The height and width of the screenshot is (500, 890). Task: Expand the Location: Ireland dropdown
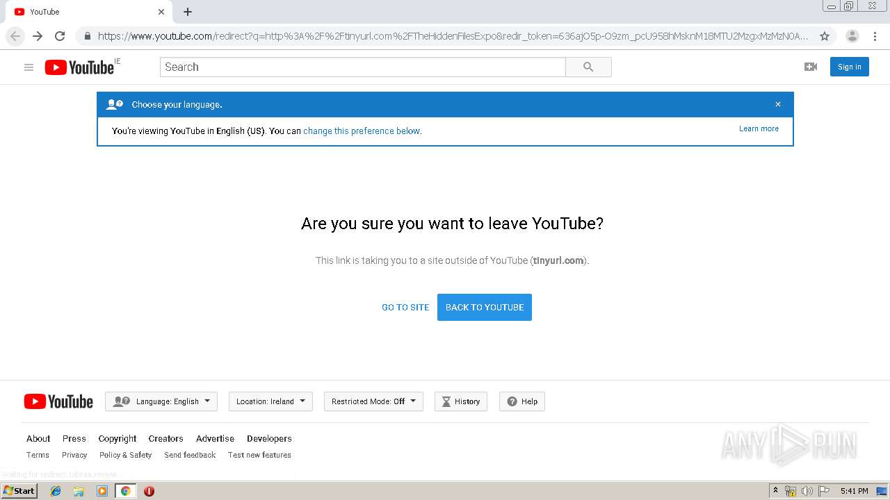[x=270, y=401]
